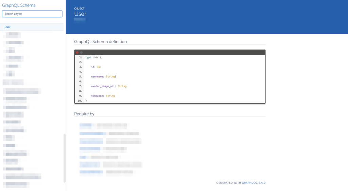Click the 'timezone: String' field line
This screenshot has width=348, height=191.
pos(103,96)
